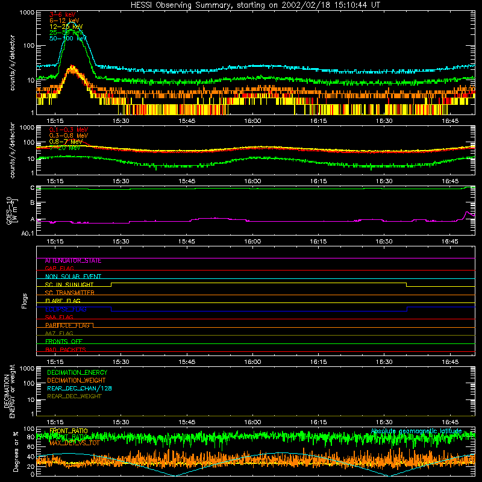The image size is (482, 482).
Task: Choose the 7-20 MeV legend label
Action: click(x=64, y=148)
